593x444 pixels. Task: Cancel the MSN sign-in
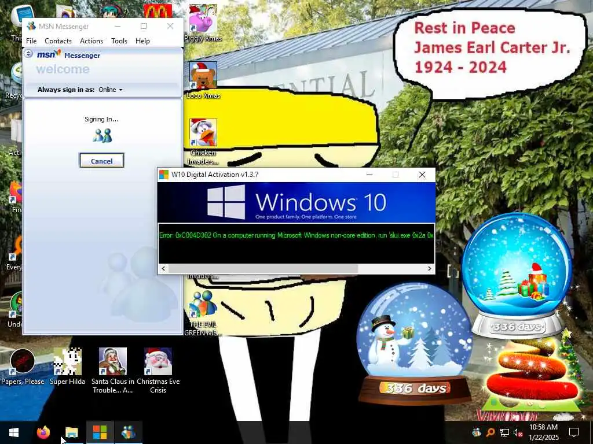pos(102,161)
